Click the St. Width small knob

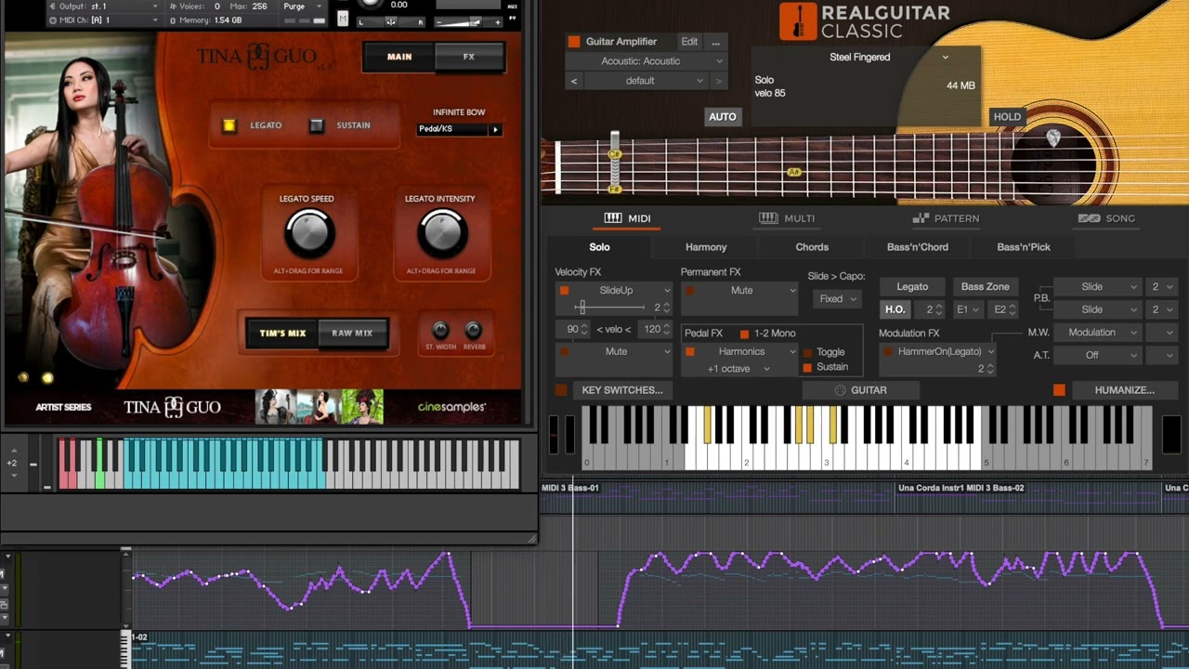pos(440,330)
